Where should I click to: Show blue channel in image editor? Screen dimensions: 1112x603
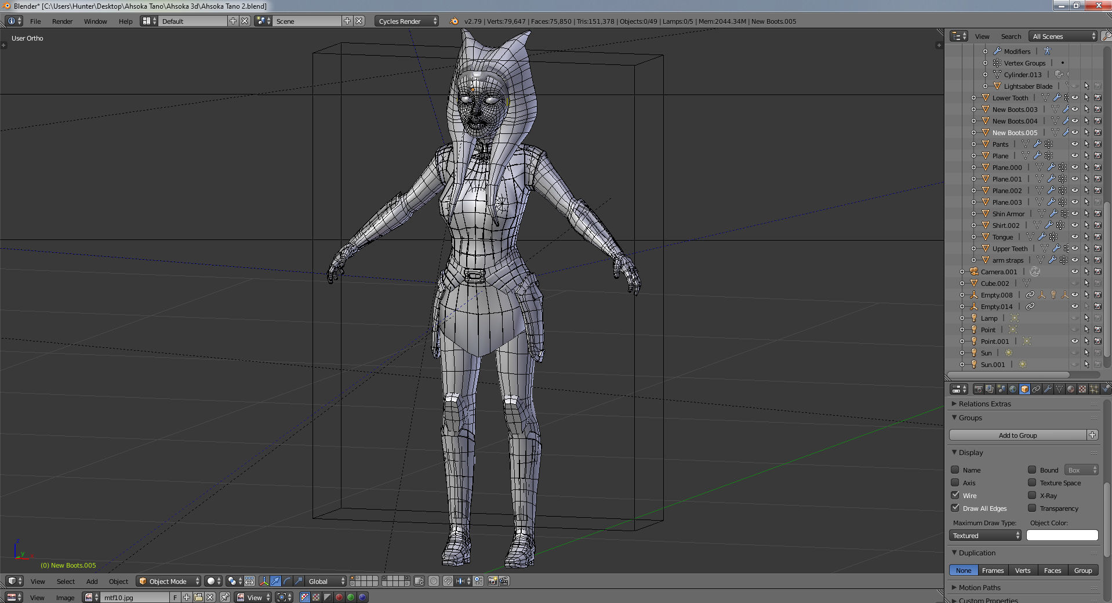tap(362, 597)
